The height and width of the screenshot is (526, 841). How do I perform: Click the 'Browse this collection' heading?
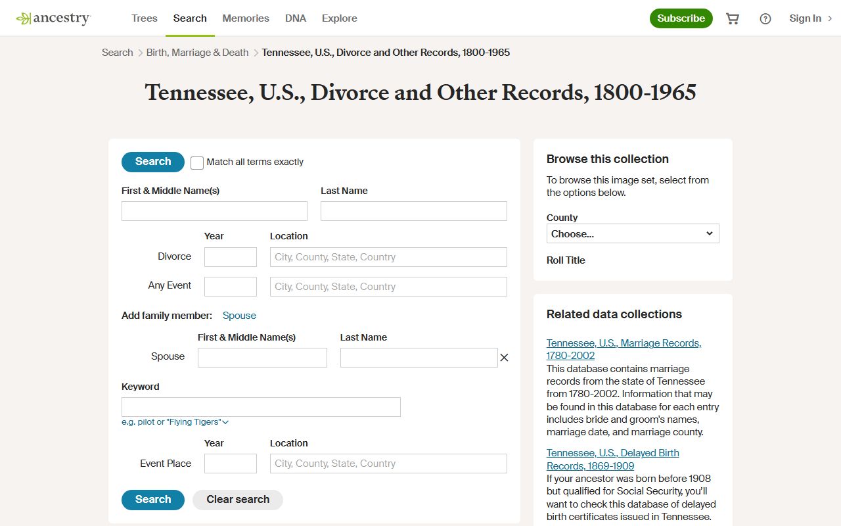pyautogui.click(x=608, y=159)
